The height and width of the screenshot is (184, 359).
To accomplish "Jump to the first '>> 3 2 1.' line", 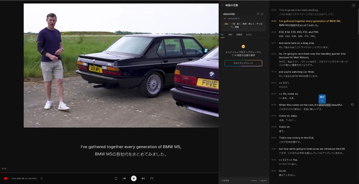I will coord(284,83).
